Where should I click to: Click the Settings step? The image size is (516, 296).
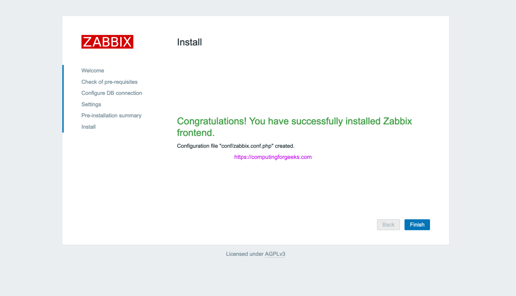click(x=91, y=104)
